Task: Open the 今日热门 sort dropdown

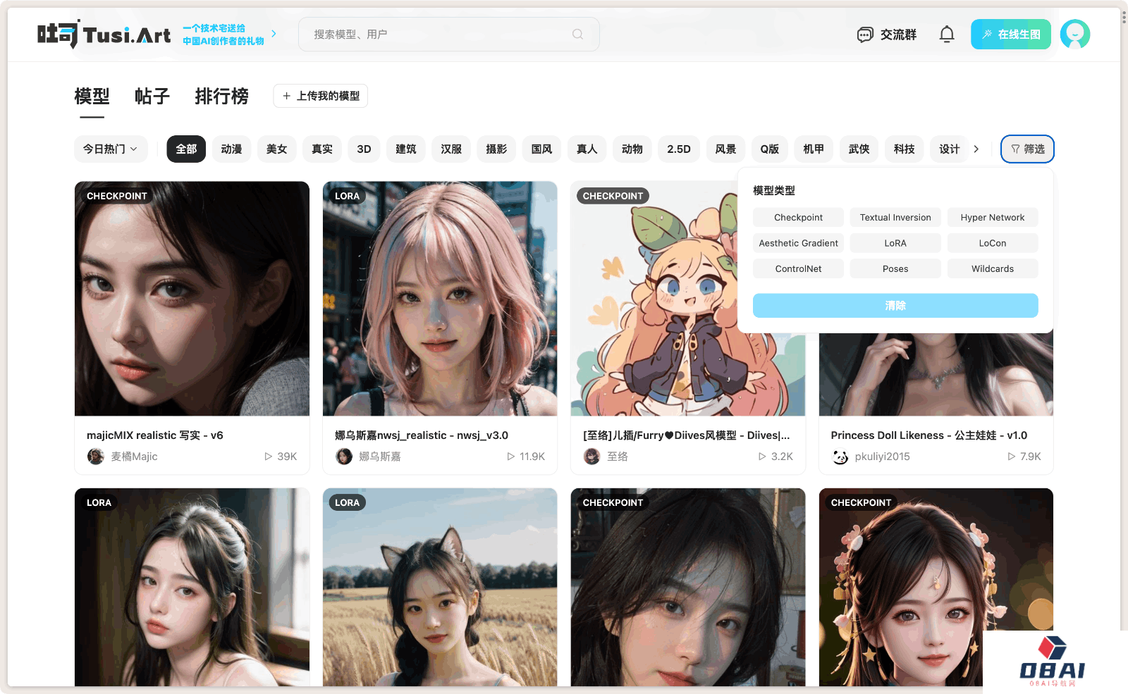Action: 110,149
